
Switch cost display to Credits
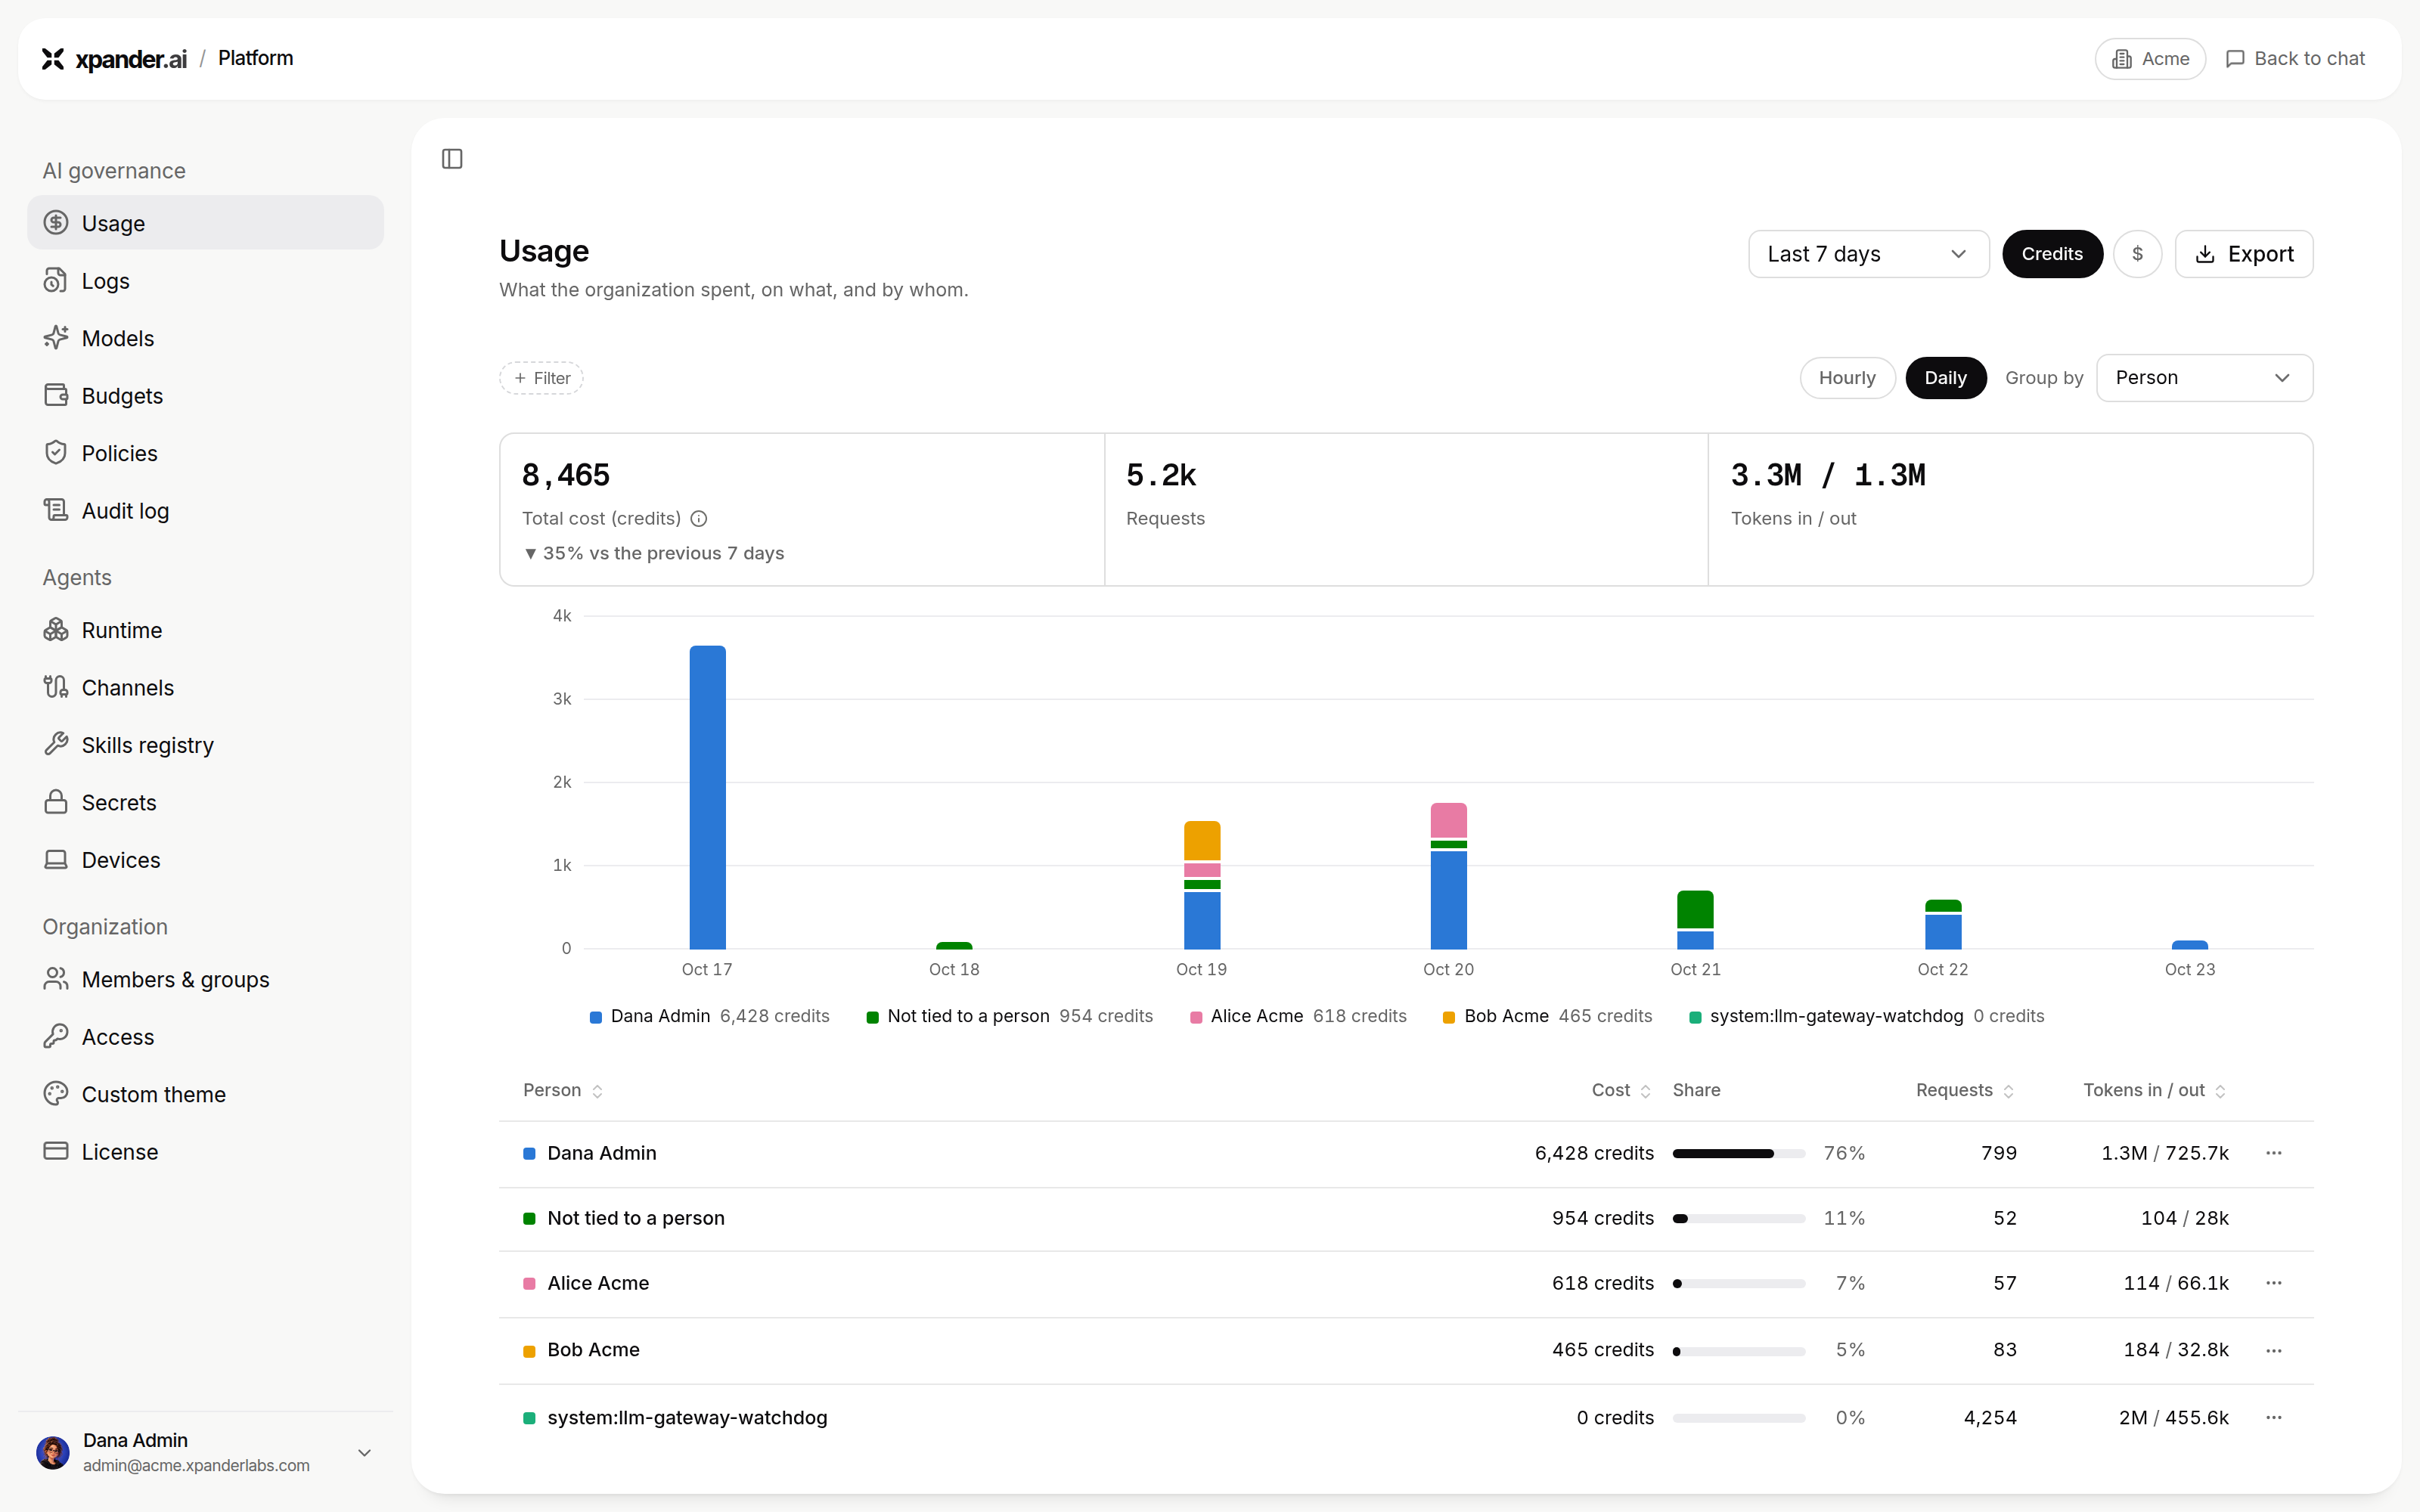(x=2051, y=254)
